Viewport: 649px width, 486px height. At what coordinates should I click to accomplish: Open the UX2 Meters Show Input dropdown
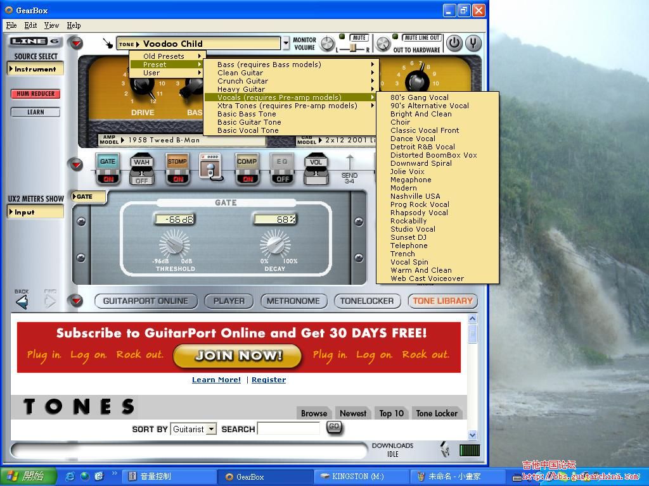(x=35, y=212)
